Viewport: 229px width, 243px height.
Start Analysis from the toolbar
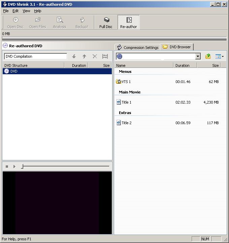[x=60, y=23]
